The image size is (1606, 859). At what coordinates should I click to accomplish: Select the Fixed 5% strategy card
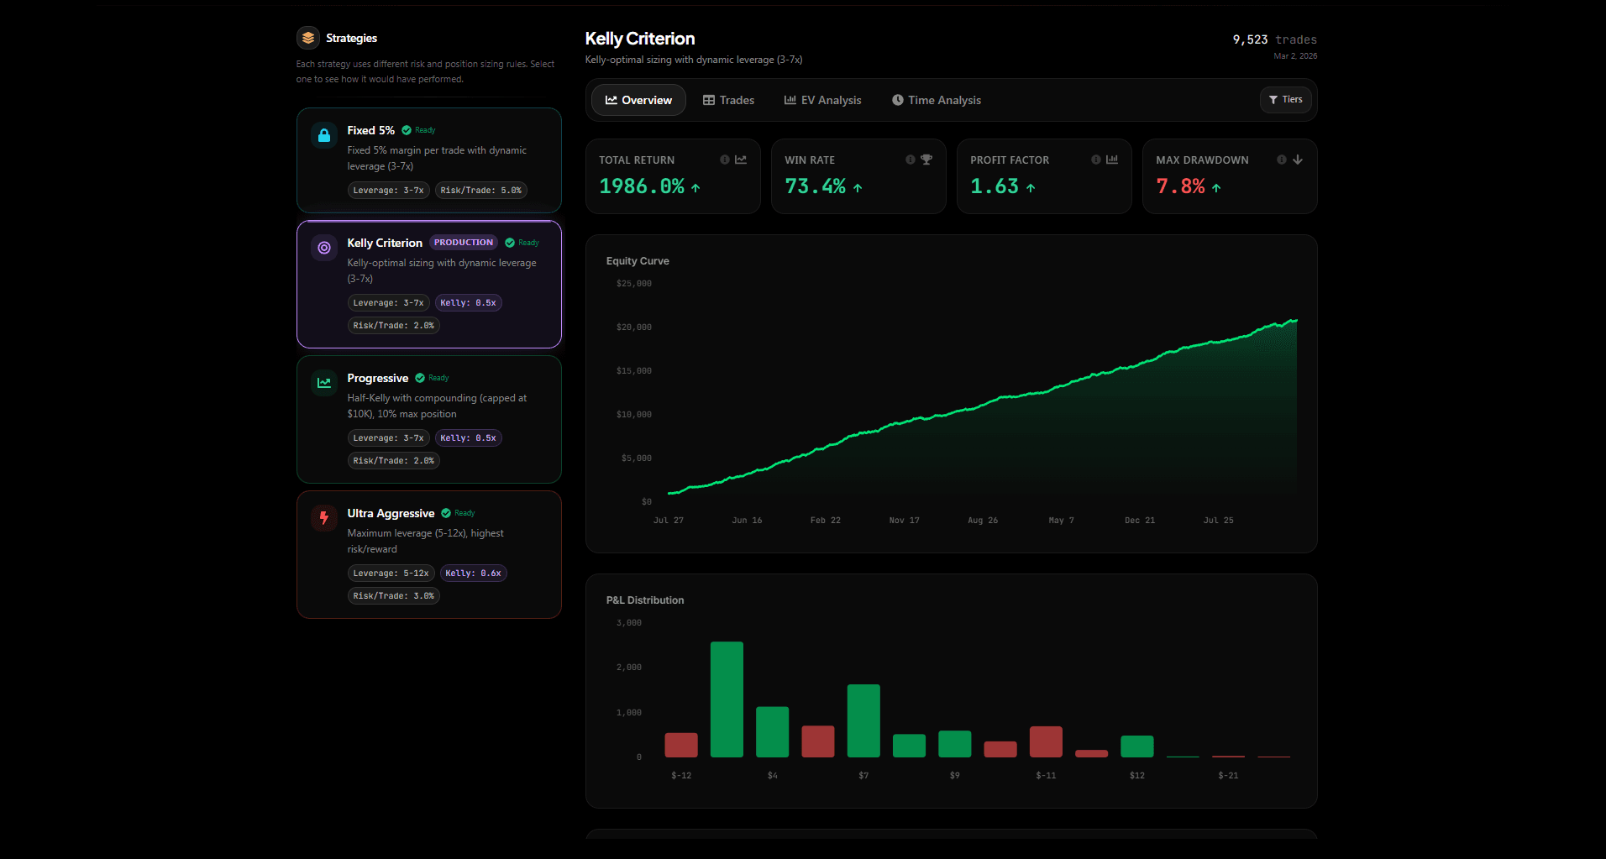point(428,160)
